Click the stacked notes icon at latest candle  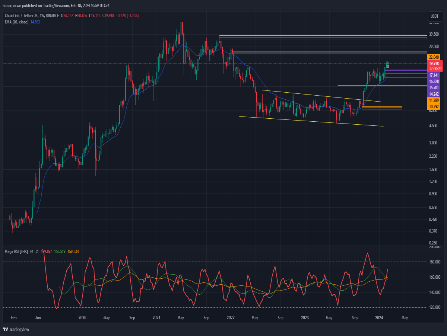388,66
